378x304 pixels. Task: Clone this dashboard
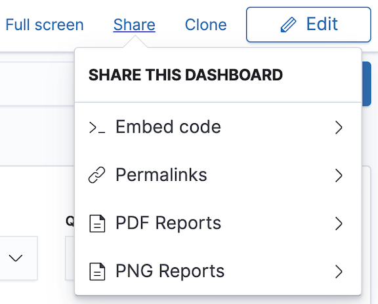click(206, 25)
